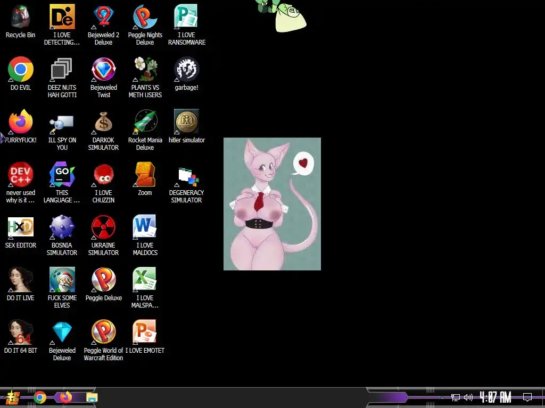Open Firefox from the taskbar
Screen dimensions: 545x408
65,397
